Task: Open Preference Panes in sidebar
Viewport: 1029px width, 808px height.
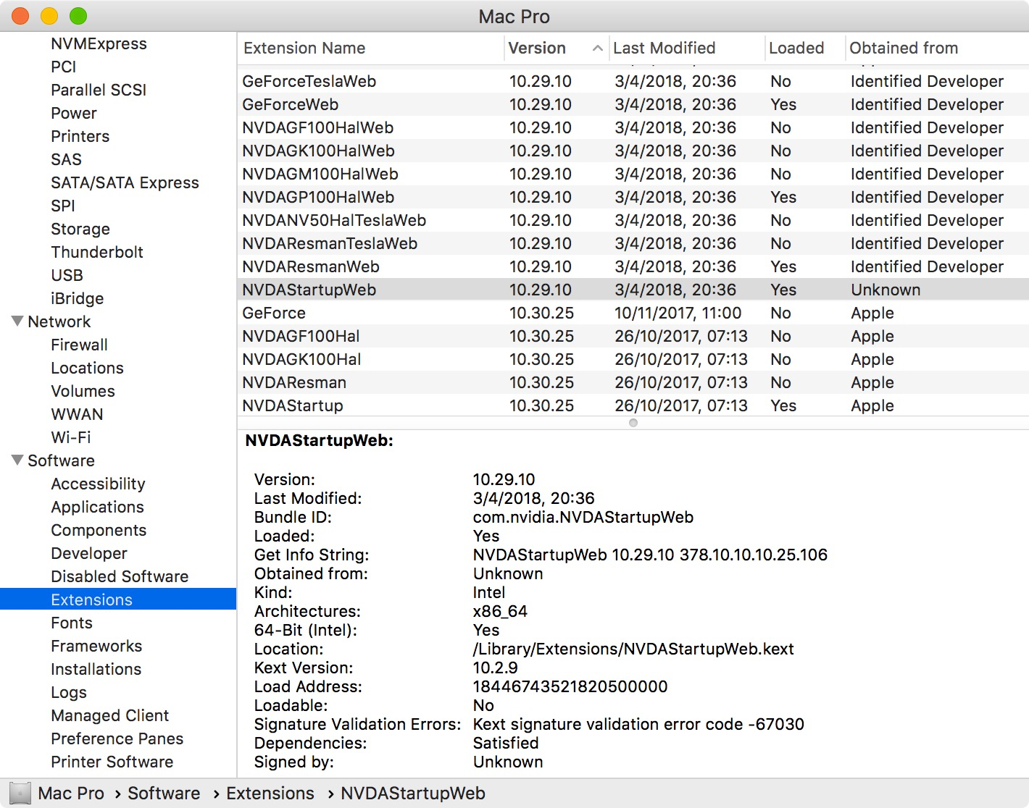Action: 117,738
